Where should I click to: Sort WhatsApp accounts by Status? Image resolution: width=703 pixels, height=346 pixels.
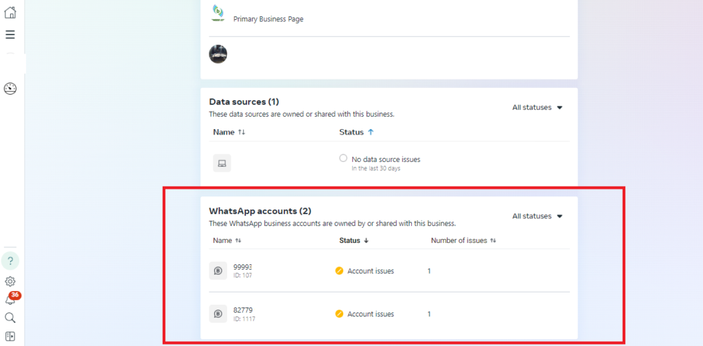(354, 241)
